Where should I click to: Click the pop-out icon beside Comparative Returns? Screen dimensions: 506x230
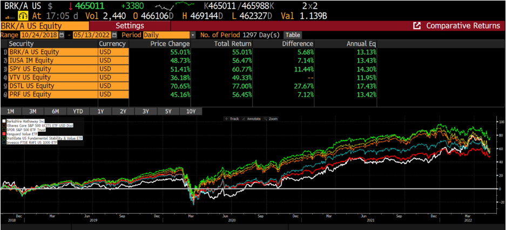click(417, 26)
